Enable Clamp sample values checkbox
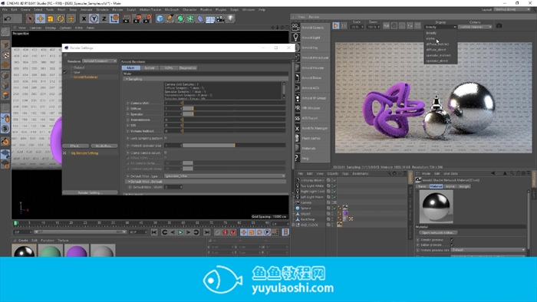The height and width of the screenshot is (302, 537). pyautogui.click(x=166, y=153)
